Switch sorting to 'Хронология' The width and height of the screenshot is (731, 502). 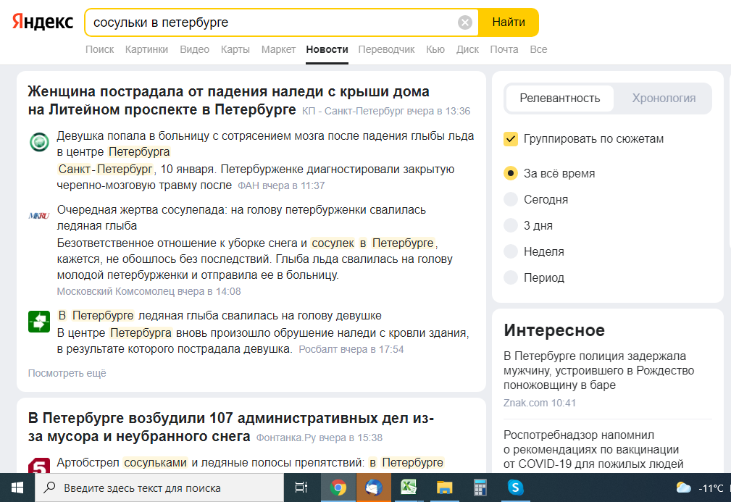pos(664,99)
